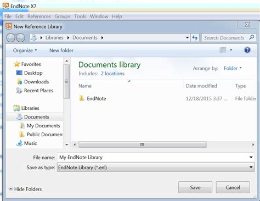Click the file list scroll right arrow

[253, 144]
